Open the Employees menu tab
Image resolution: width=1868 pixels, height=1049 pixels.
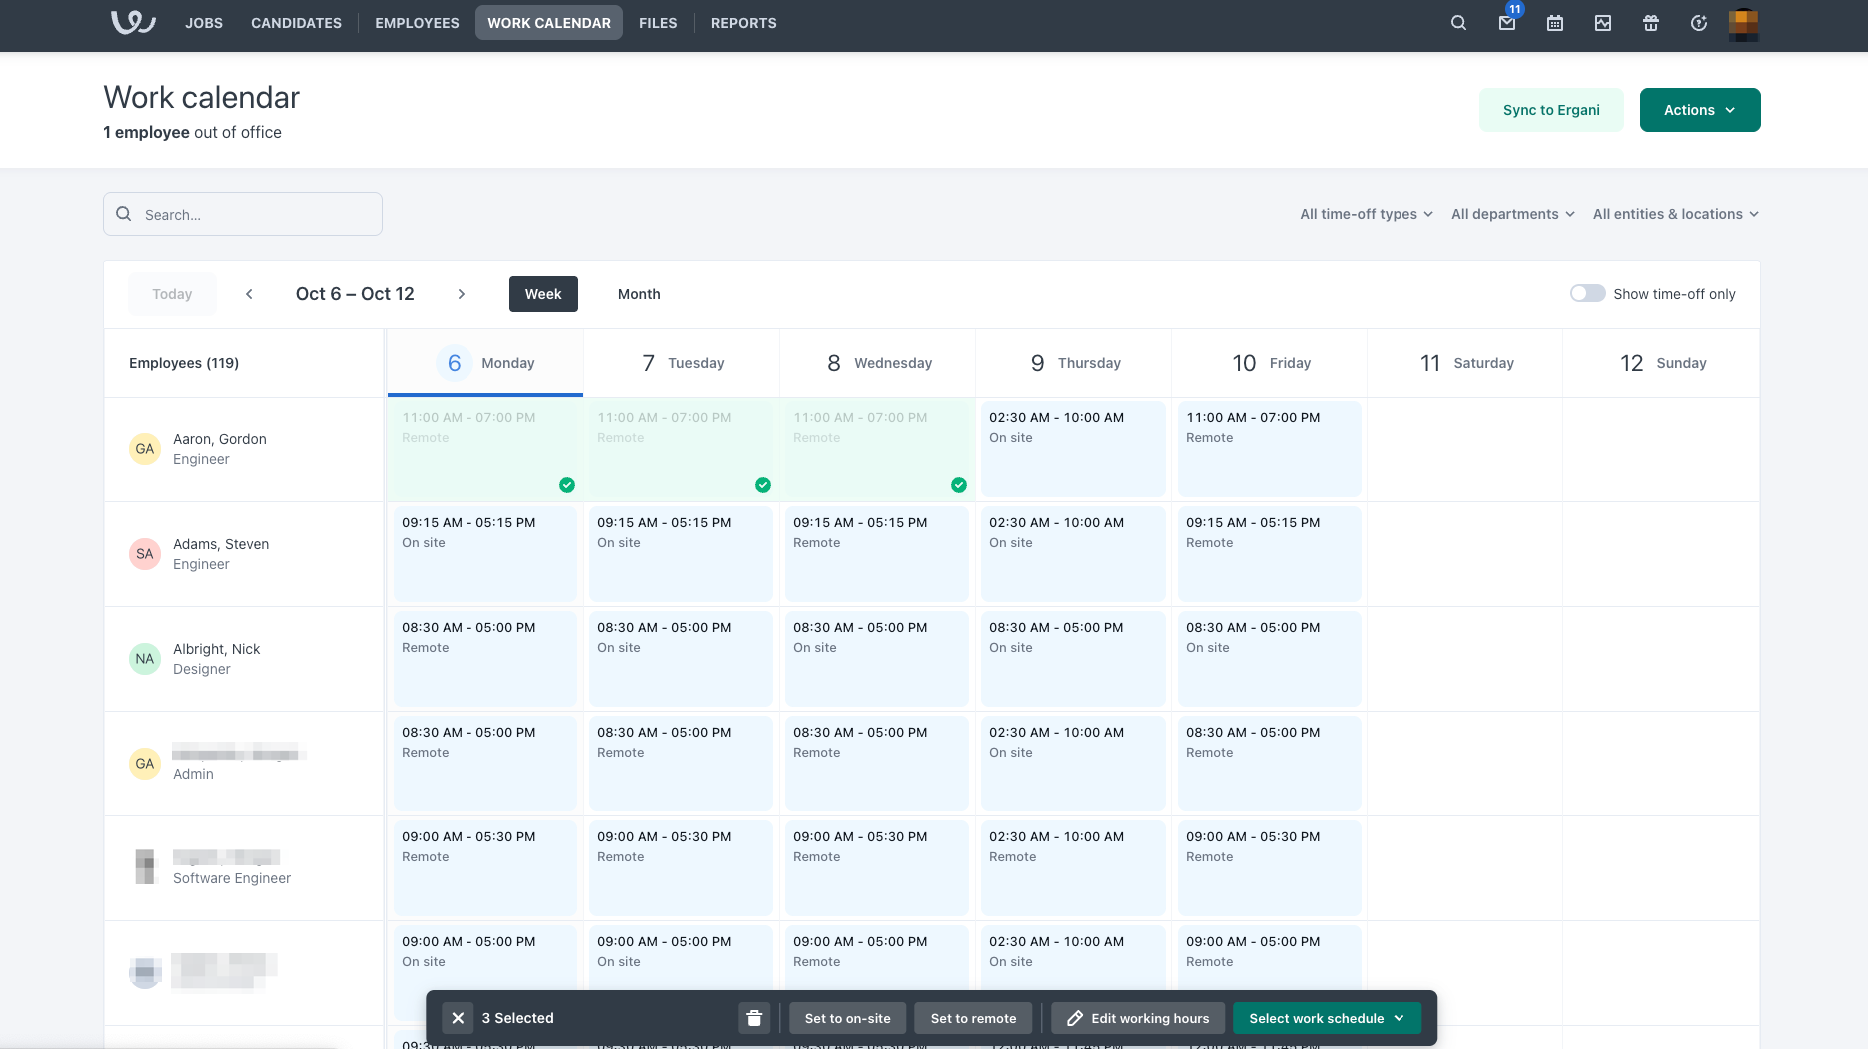click(417, 23)
